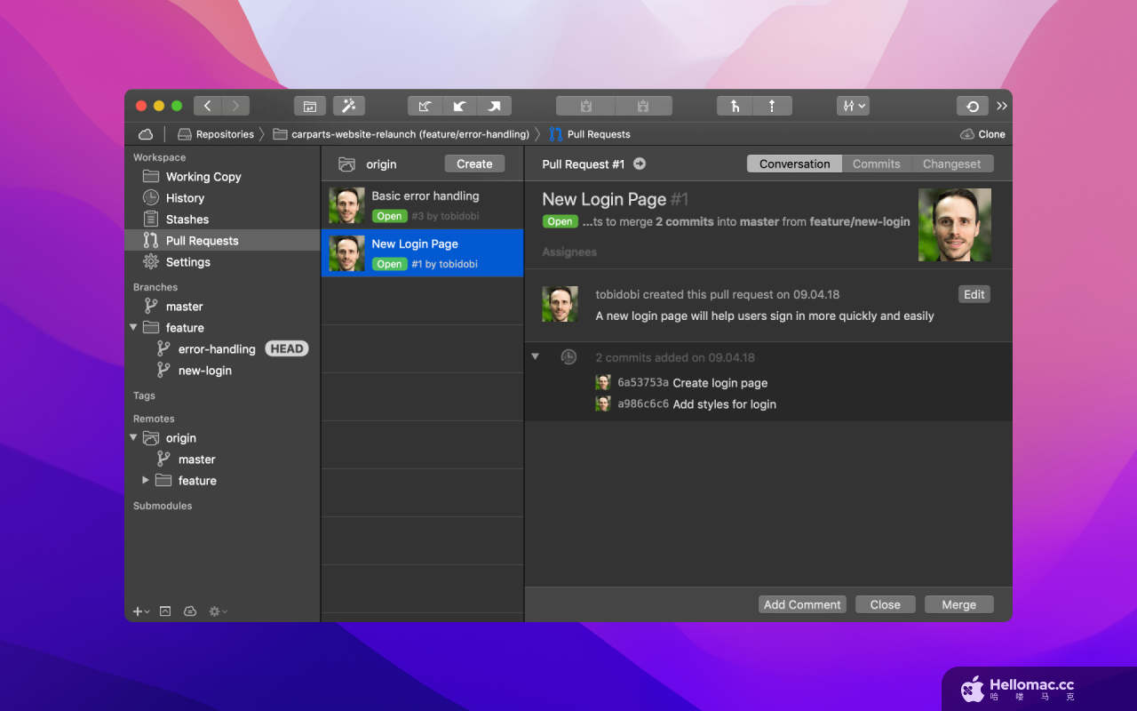Select the master branch under origin
1137x711 pixels.
pyautogui.click(x=222, y=459)
